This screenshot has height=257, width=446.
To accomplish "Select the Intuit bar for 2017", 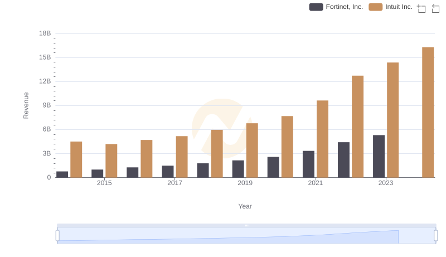I will (x=182, y=157).
